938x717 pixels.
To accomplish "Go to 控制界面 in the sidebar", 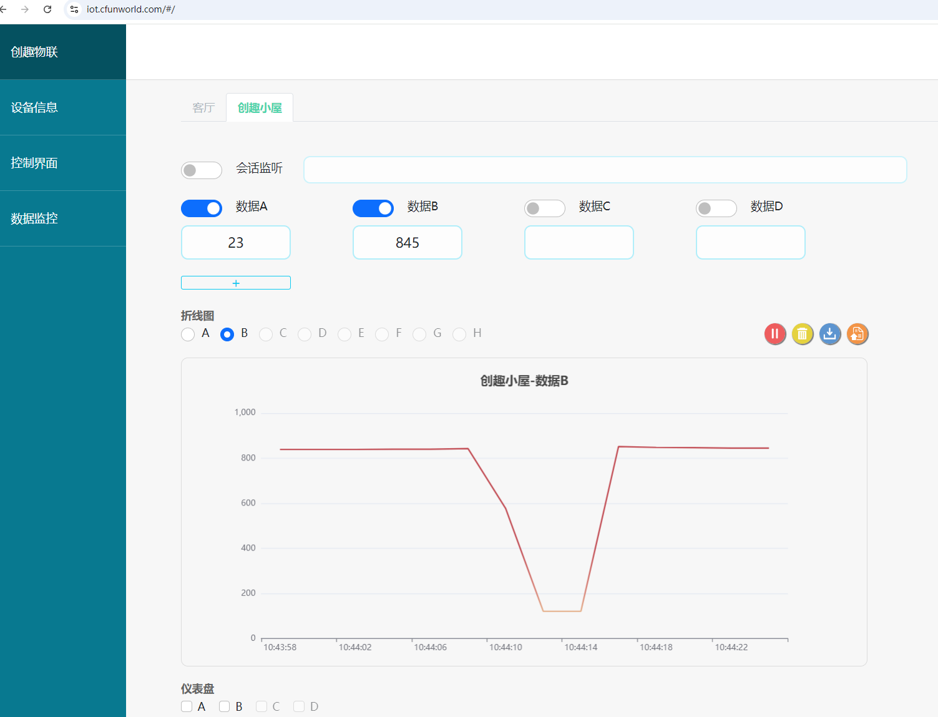I will 62,163.
